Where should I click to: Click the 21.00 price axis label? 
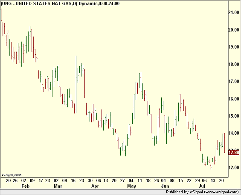234,13
